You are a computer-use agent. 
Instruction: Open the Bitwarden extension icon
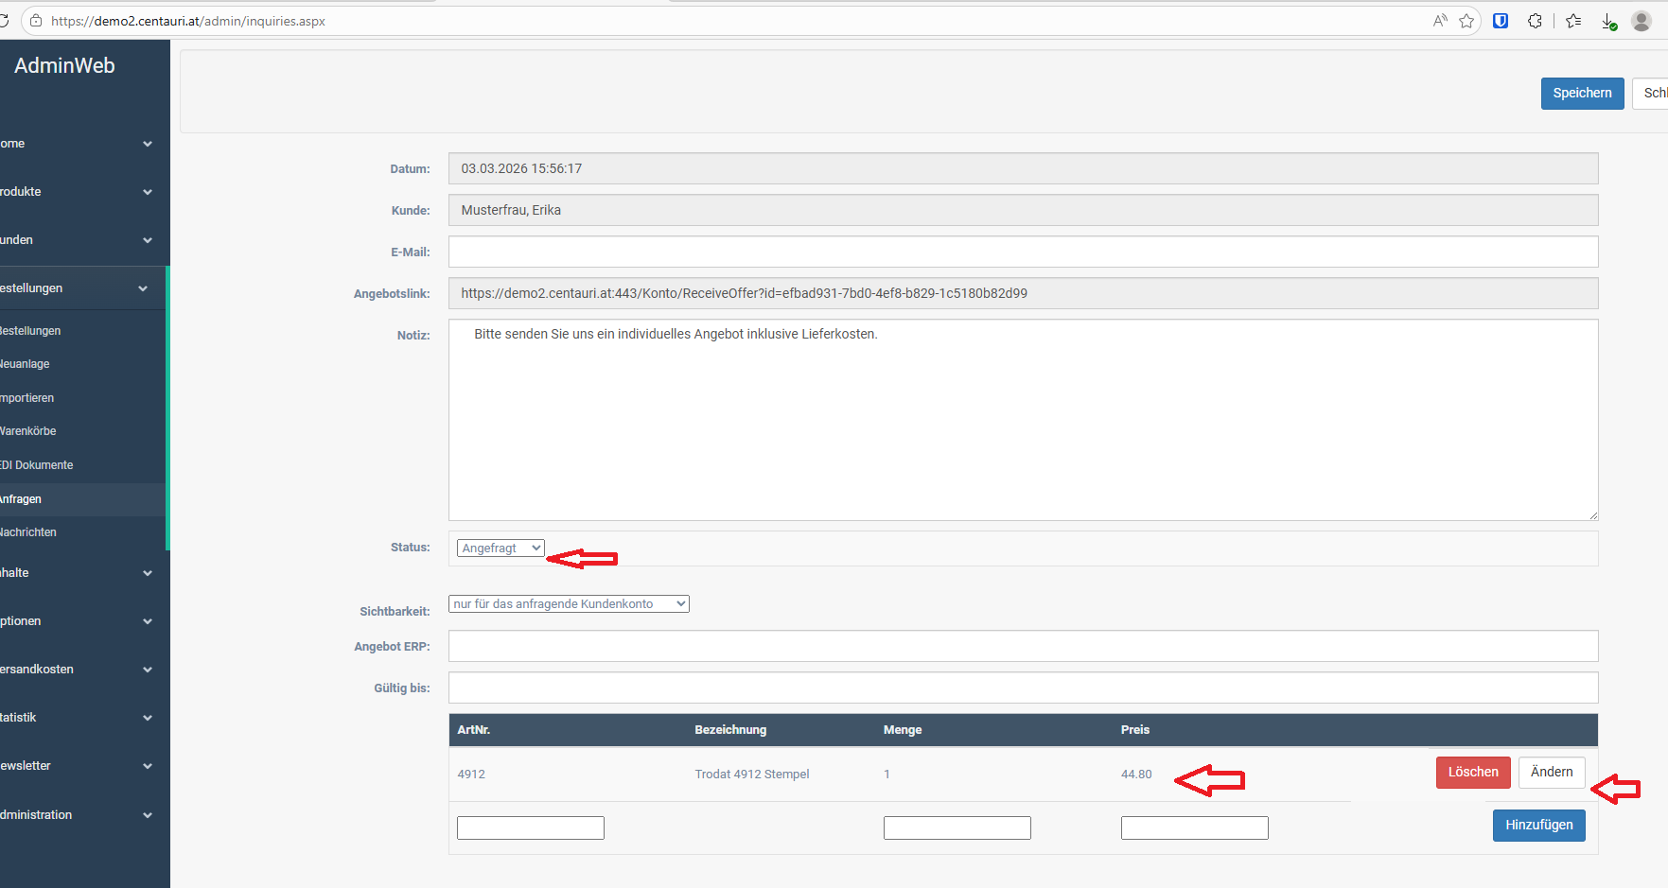pyautogui.click(x=1501, y=21)
